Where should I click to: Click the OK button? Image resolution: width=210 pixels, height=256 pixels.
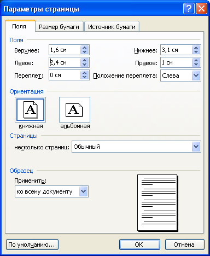[139, 245]
